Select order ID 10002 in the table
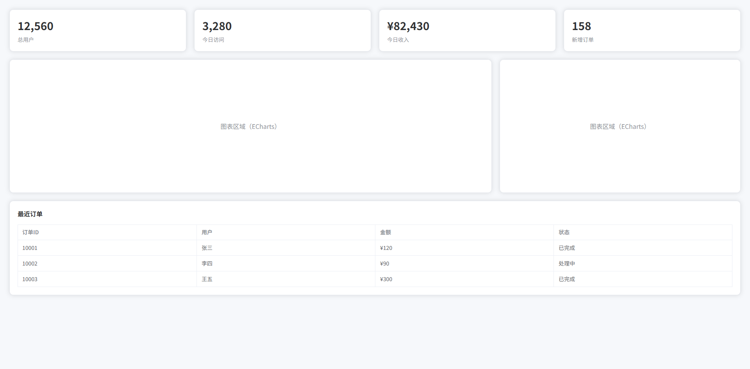The height and width of the screenshot is (369, 750). point(30,264)
